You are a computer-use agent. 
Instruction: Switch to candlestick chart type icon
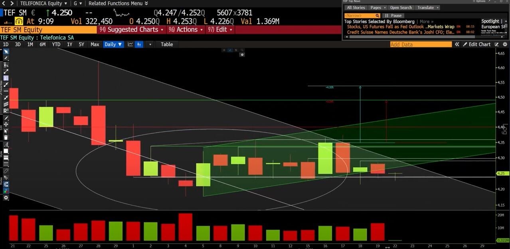(139, 44)
